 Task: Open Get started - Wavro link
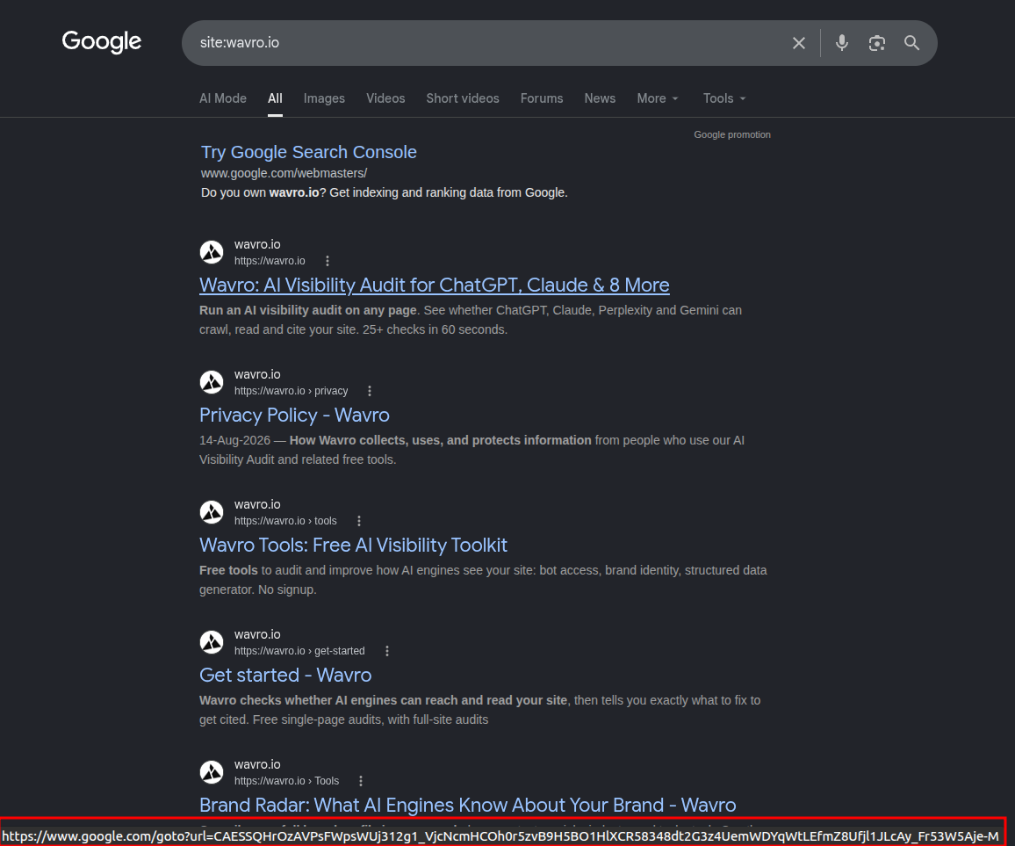click(285, 675)
